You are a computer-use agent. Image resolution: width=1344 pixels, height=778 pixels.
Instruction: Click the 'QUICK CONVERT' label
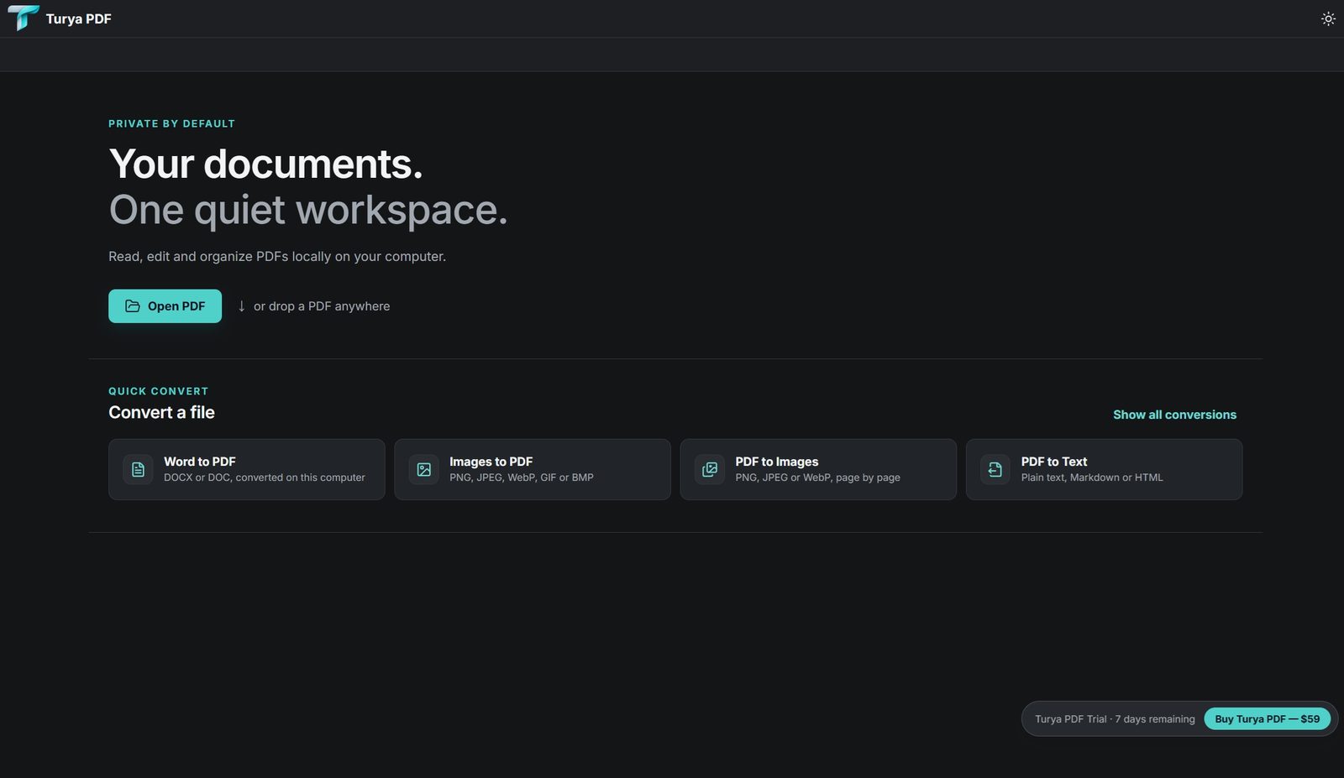pos(158,391)
